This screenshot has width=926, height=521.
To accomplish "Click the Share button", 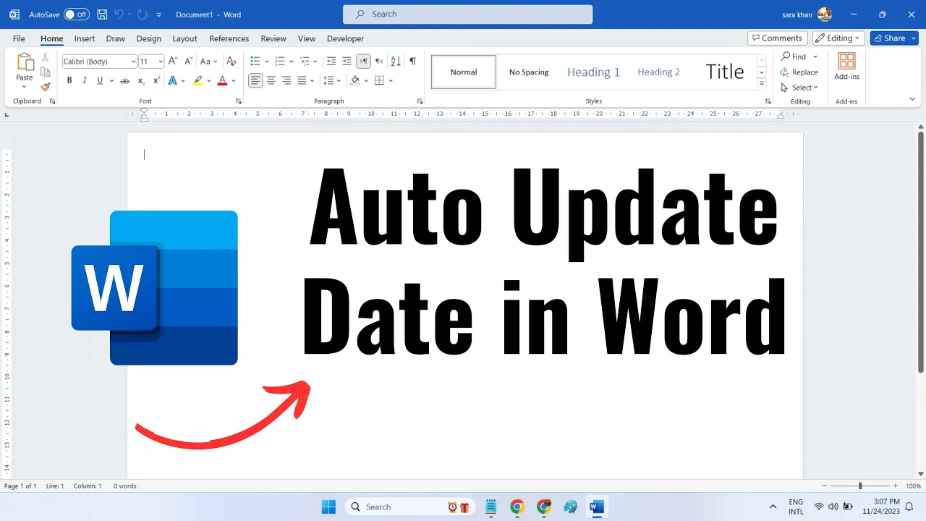I will tap(894, 38).
